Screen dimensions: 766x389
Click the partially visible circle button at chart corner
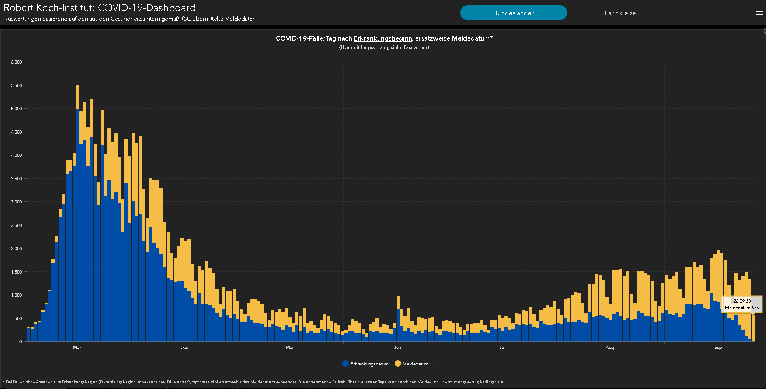pyautogui.click(x=764, y=31)
